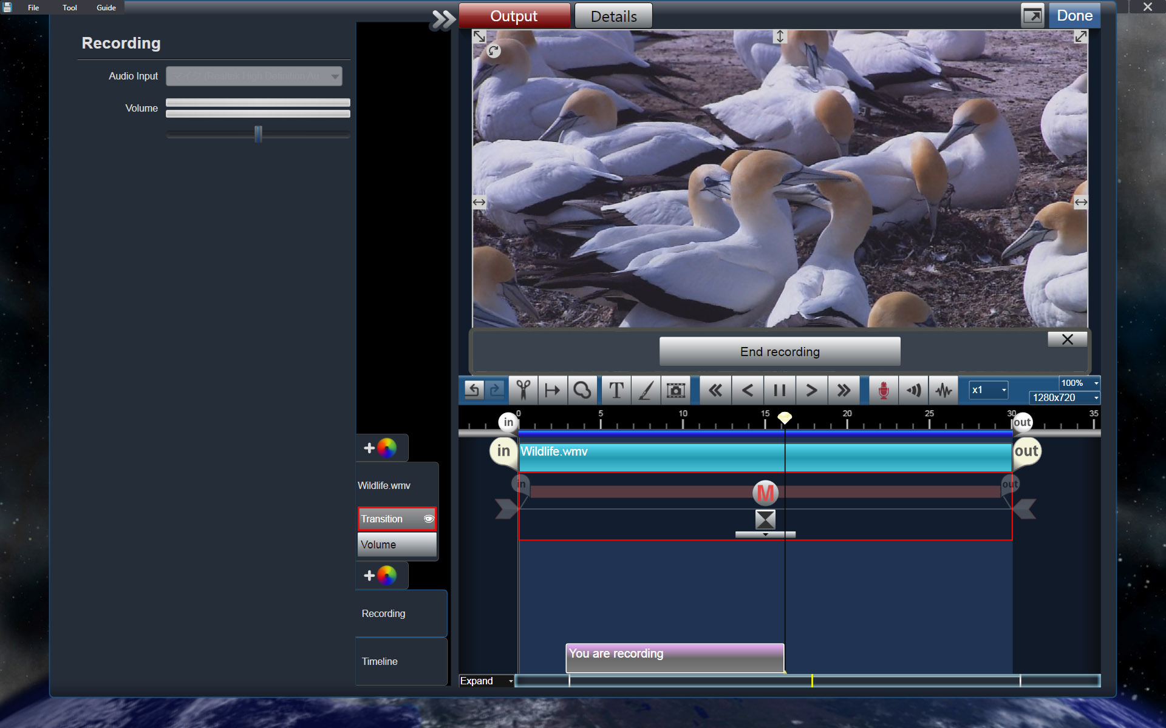Switch to the Details tab
This screenshot has height=728, width=1166.
click(x=613, y=16)
